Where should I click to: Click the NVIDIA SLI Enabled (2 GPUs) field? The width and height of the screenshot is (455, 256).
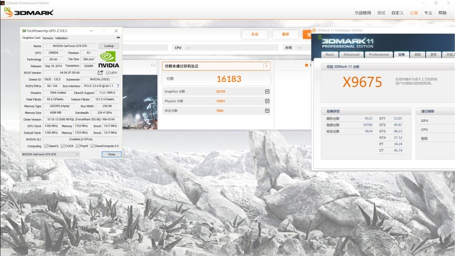tap(81, 139)
